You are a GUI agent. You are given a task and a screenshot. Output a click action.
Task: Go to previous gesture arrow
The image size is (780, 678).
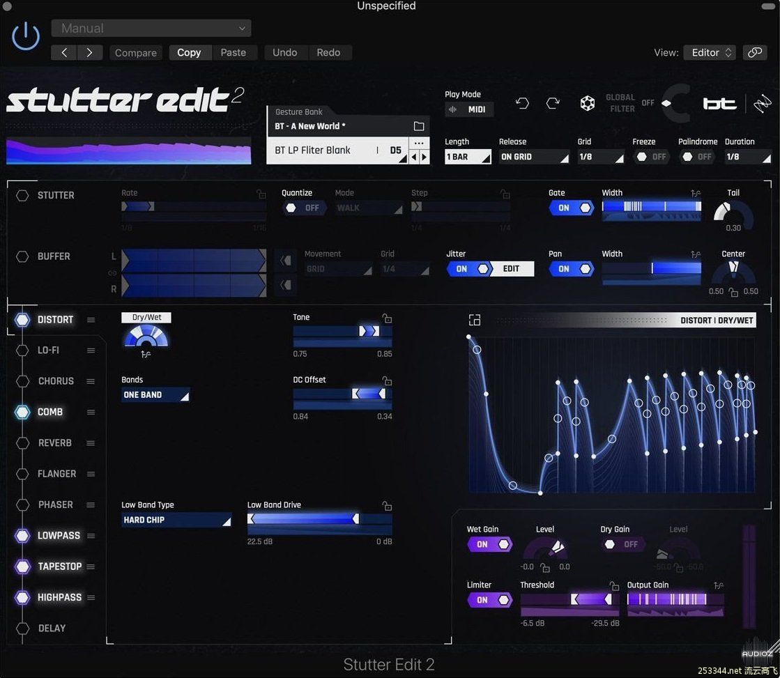click(414, 157)
